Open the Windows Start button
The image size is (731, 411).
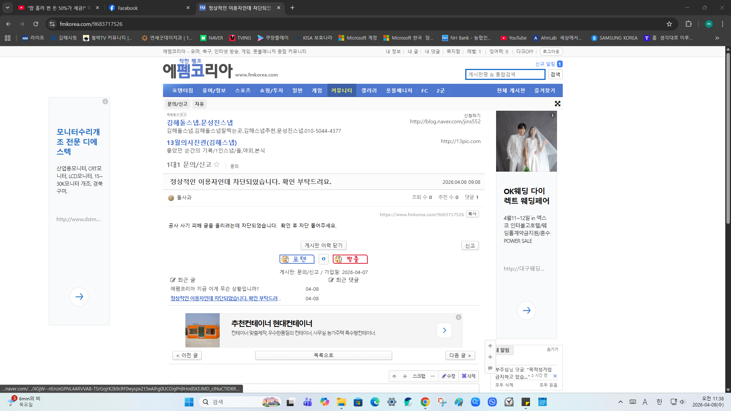pyautogui.click(x=189, y=402)
